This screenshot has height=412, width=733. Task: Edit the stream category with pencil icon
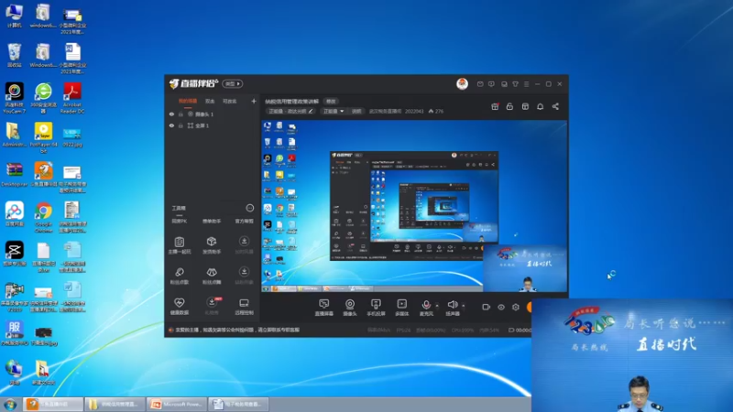pyautogui.click(x=311, y=111)
